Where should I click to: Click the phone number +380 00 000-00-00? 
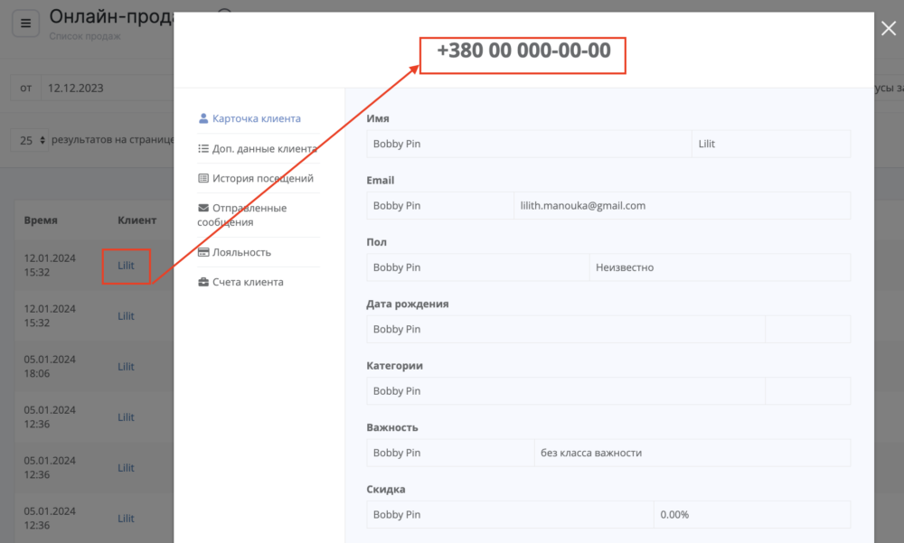click(523, 51)
